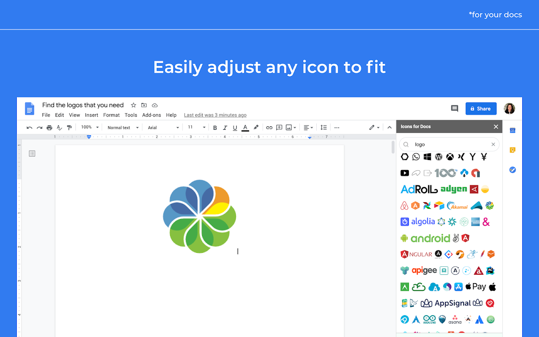Open Google Calendar side panel

click(x=512, y=130)
